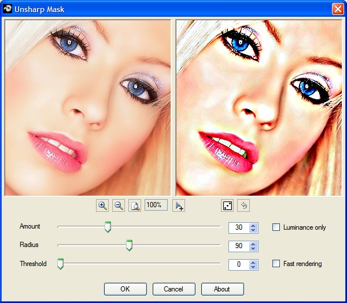Click the app icon in the title bar
This screenshot has width=347, height=303.
pyautogui.click(x=8, y=9)
